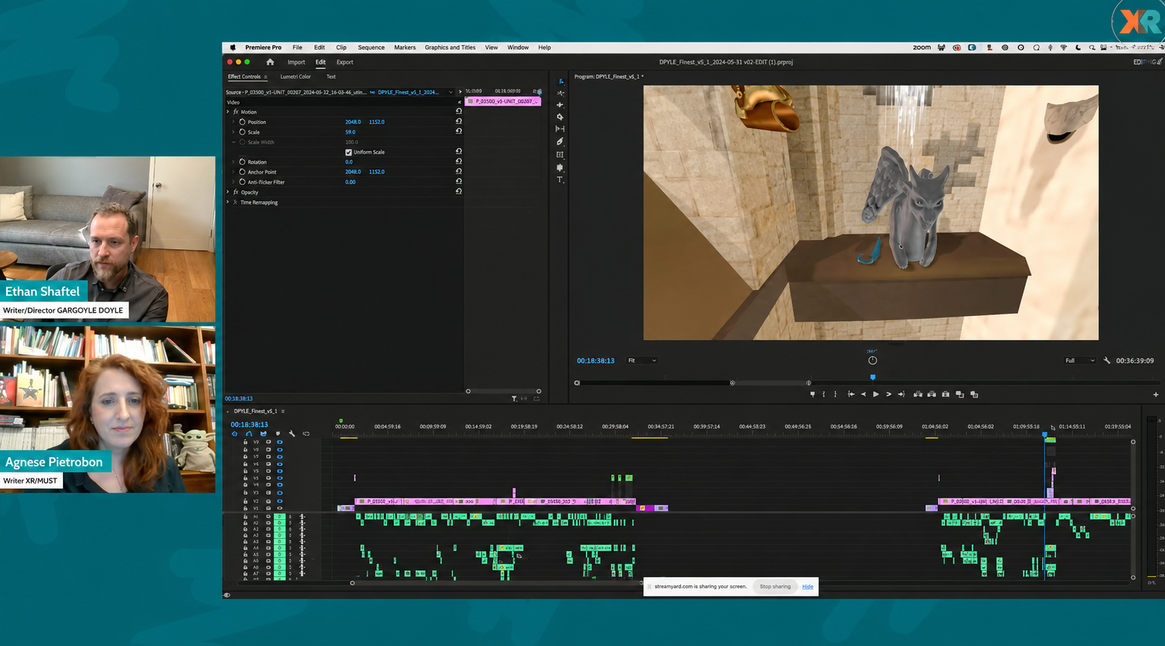Click Export Frame camera icon
Screen dimensions: 1165x646
coord(946,394)
